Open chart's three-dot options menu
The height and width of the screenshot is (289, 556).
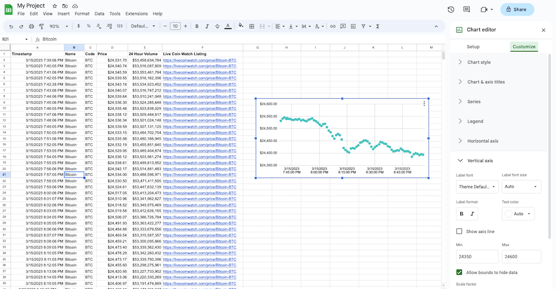click(424, 103)
